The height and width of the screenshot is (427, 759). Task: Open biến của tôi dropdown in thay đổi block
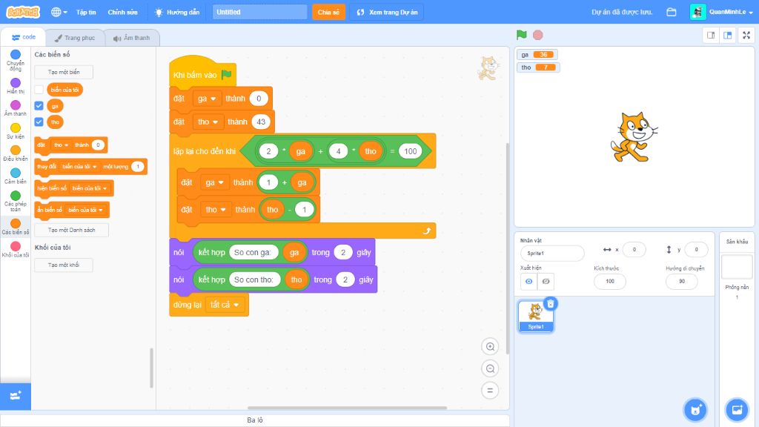(x=79, y=167)
